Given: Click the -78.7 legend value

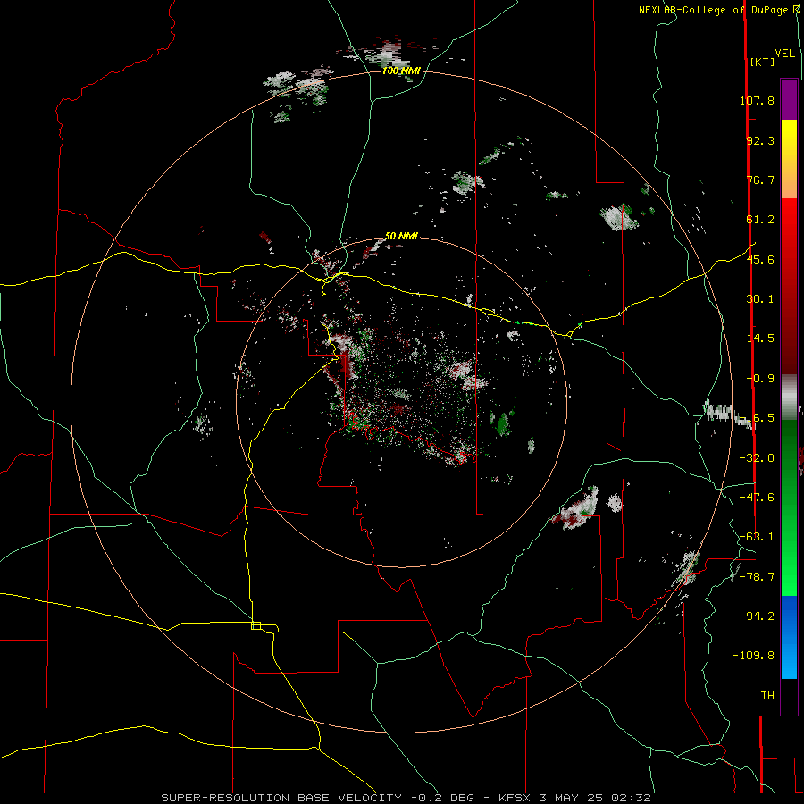Looking at the screenshot, I should coord(757,577).
